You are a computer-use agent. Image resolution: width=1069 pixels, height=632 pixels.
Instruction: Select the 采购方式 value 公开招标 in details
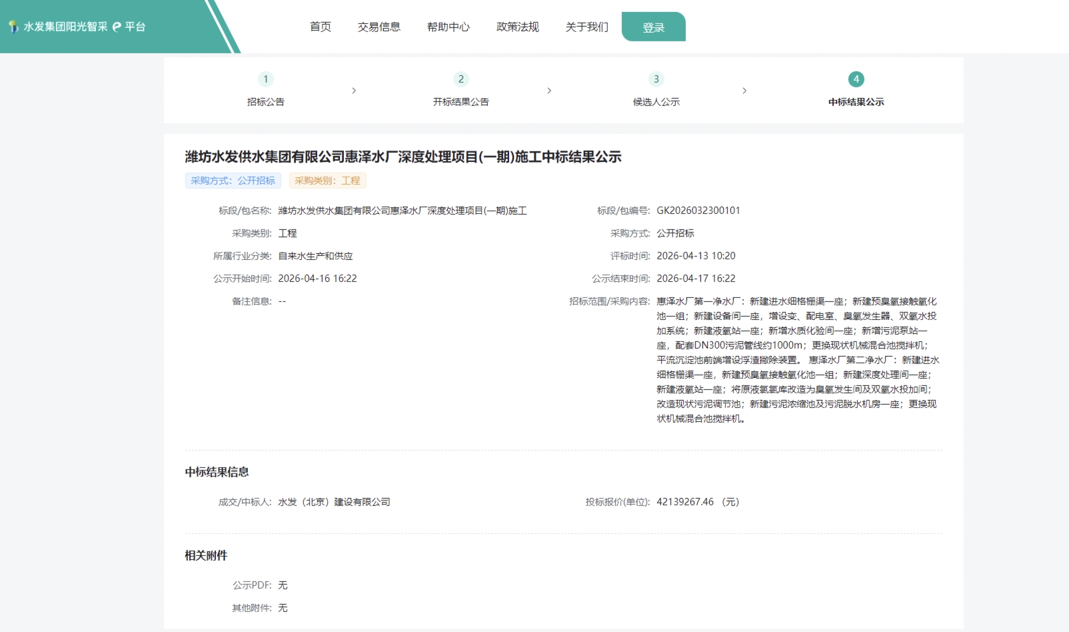(x=676, y=233)
